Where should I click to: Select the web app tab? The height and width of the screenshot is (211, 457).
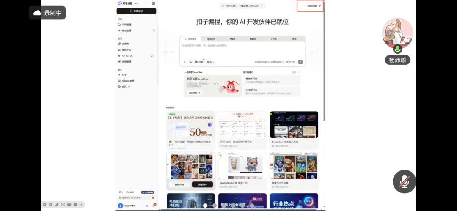point(191,39)
